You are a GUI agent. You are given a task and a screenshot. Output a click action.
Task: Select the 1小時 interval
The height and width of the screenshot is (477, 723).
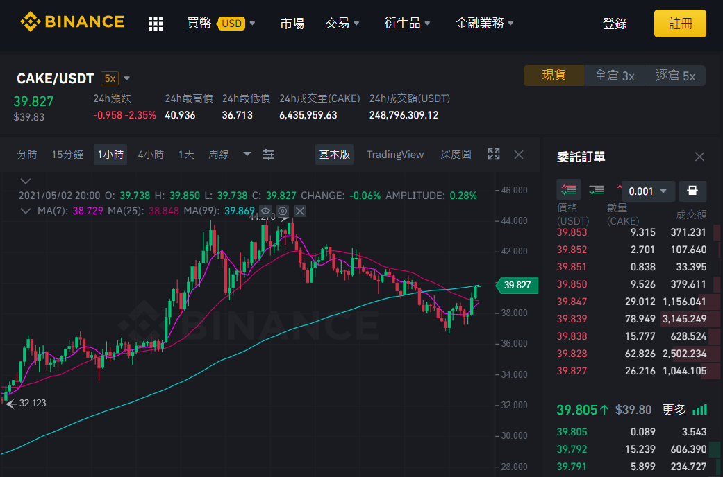coord(110,154)
